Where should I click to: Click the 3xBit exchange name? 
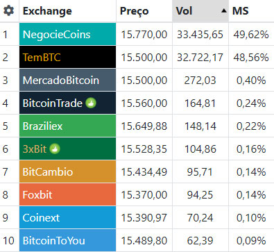click(x=35, y=149)
